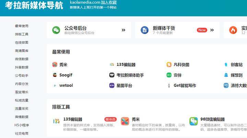Click the green 壹伴 icon
247x138 pixels.
pyautogui.click(x=169, y=75)
